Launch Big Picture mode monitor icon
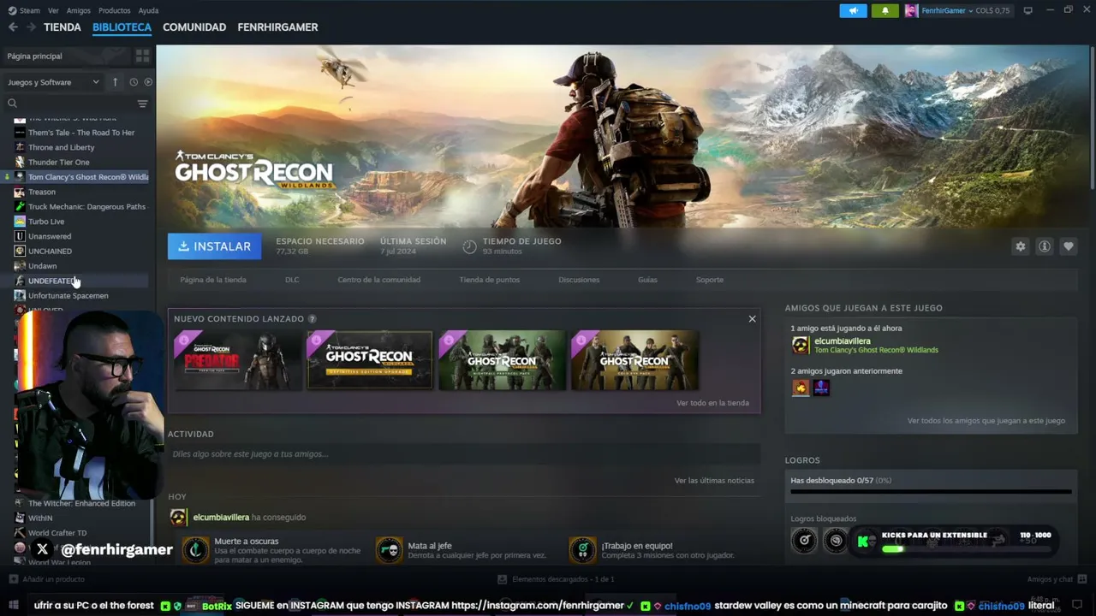This screenshot has height=616, width=1096. pos(1027,10)
